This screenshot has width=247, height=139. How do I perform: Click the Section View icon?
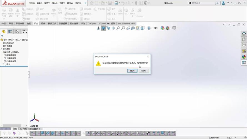(x=133, y=28)
